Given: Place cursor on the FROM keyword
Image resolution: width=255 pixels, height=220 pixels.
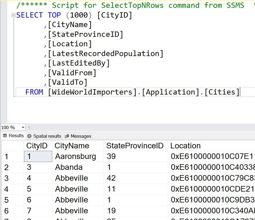Looking at the screenshot, I should tap(34, 92).
